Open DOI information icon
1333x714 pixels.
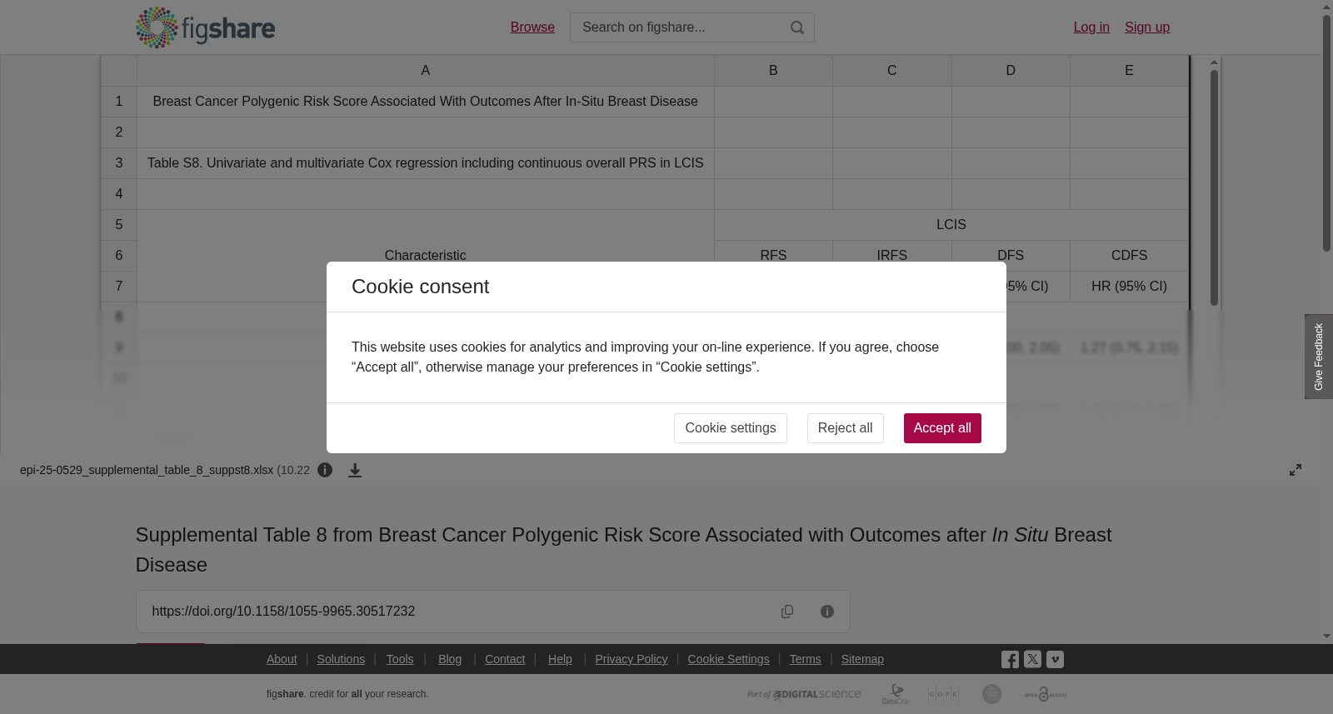tap(827, 612)
